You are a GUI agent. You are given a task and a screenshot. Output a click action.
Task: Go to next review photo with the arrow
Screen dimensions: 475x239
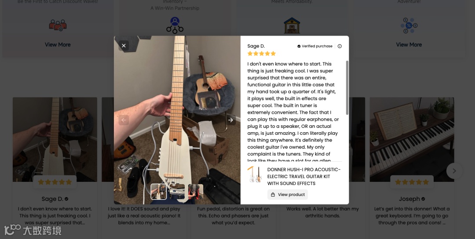[230, 120]
